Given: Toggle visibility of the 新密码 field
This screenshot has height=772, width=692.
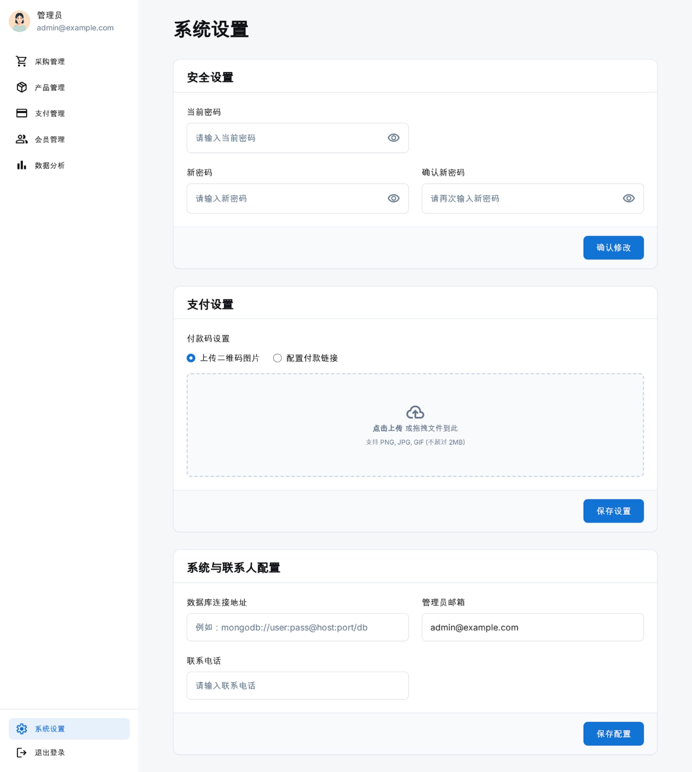Looking at the screenshot, I should (393, 198).
